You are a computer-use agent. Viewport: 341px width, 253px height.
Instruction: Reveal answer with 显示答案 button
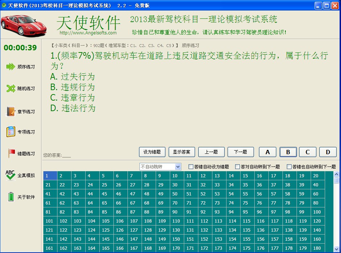tap(182, 152)
